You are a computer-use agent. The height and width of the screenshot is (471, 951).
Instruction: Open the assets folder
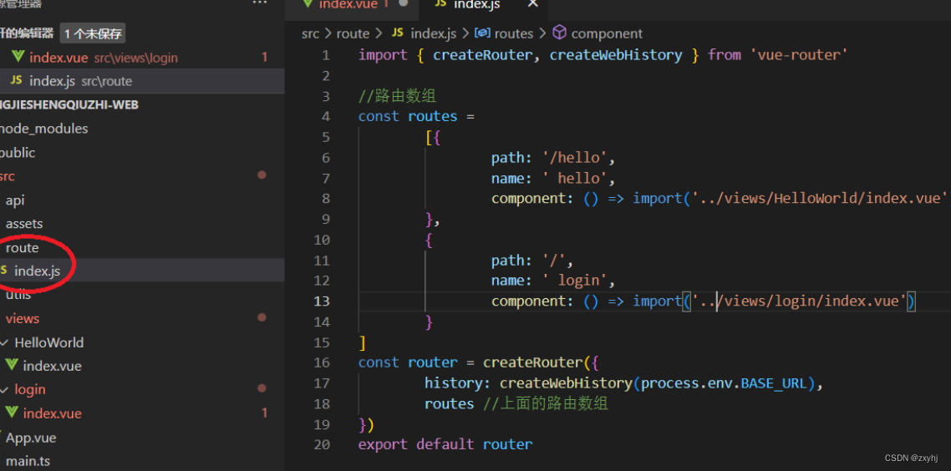(x=24, y=224)
